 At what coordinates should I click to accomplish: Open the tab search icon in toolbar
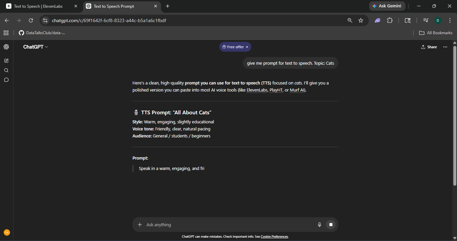pyautogui.click(x=408, y=20)
